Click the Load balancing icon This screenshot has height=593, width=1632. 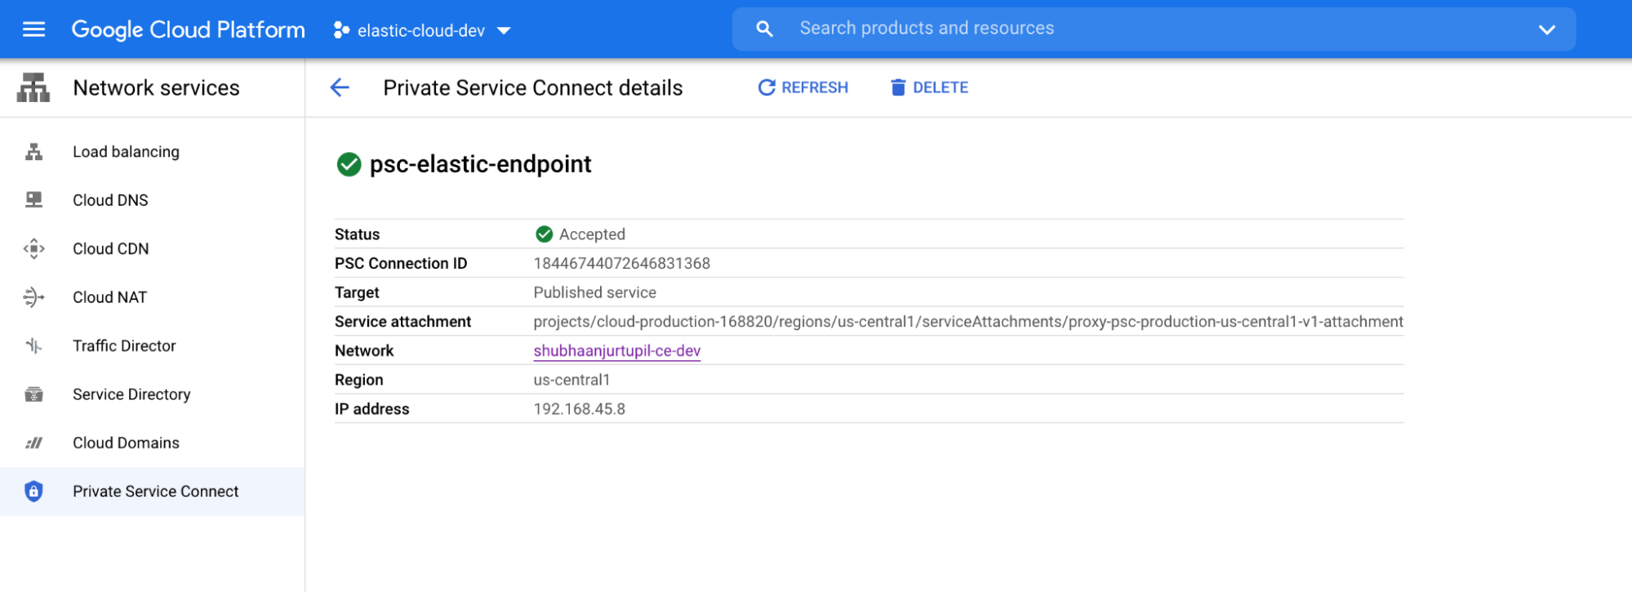coord(33,152)
